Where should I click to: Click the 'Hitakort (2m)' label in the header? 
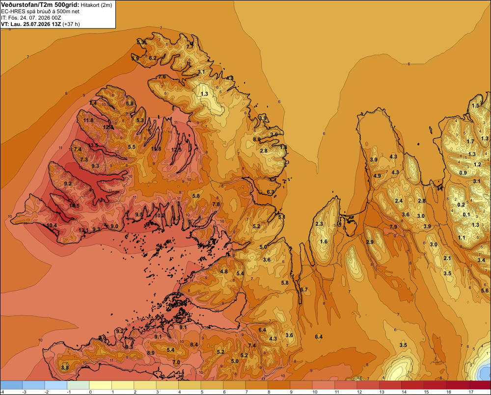pos(96,5)
